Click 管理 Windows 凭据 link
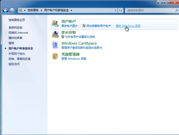179x135 pixels. [74, 59]
